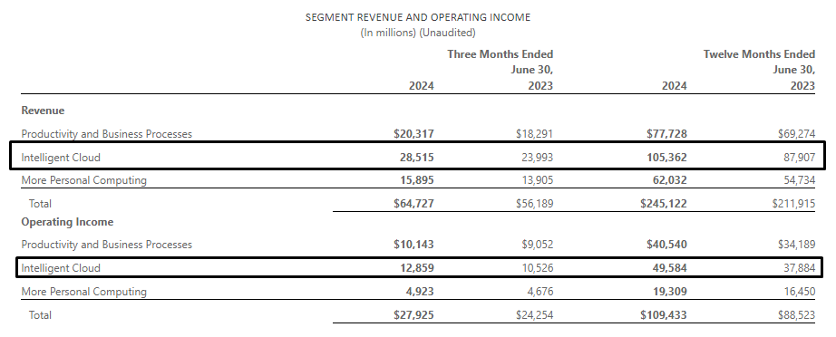Click the $64,727 total revenue cell
836x337 pixels.
coord(413,203)
